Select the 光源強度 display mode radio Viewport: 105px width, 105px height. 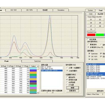pos(67,82)
